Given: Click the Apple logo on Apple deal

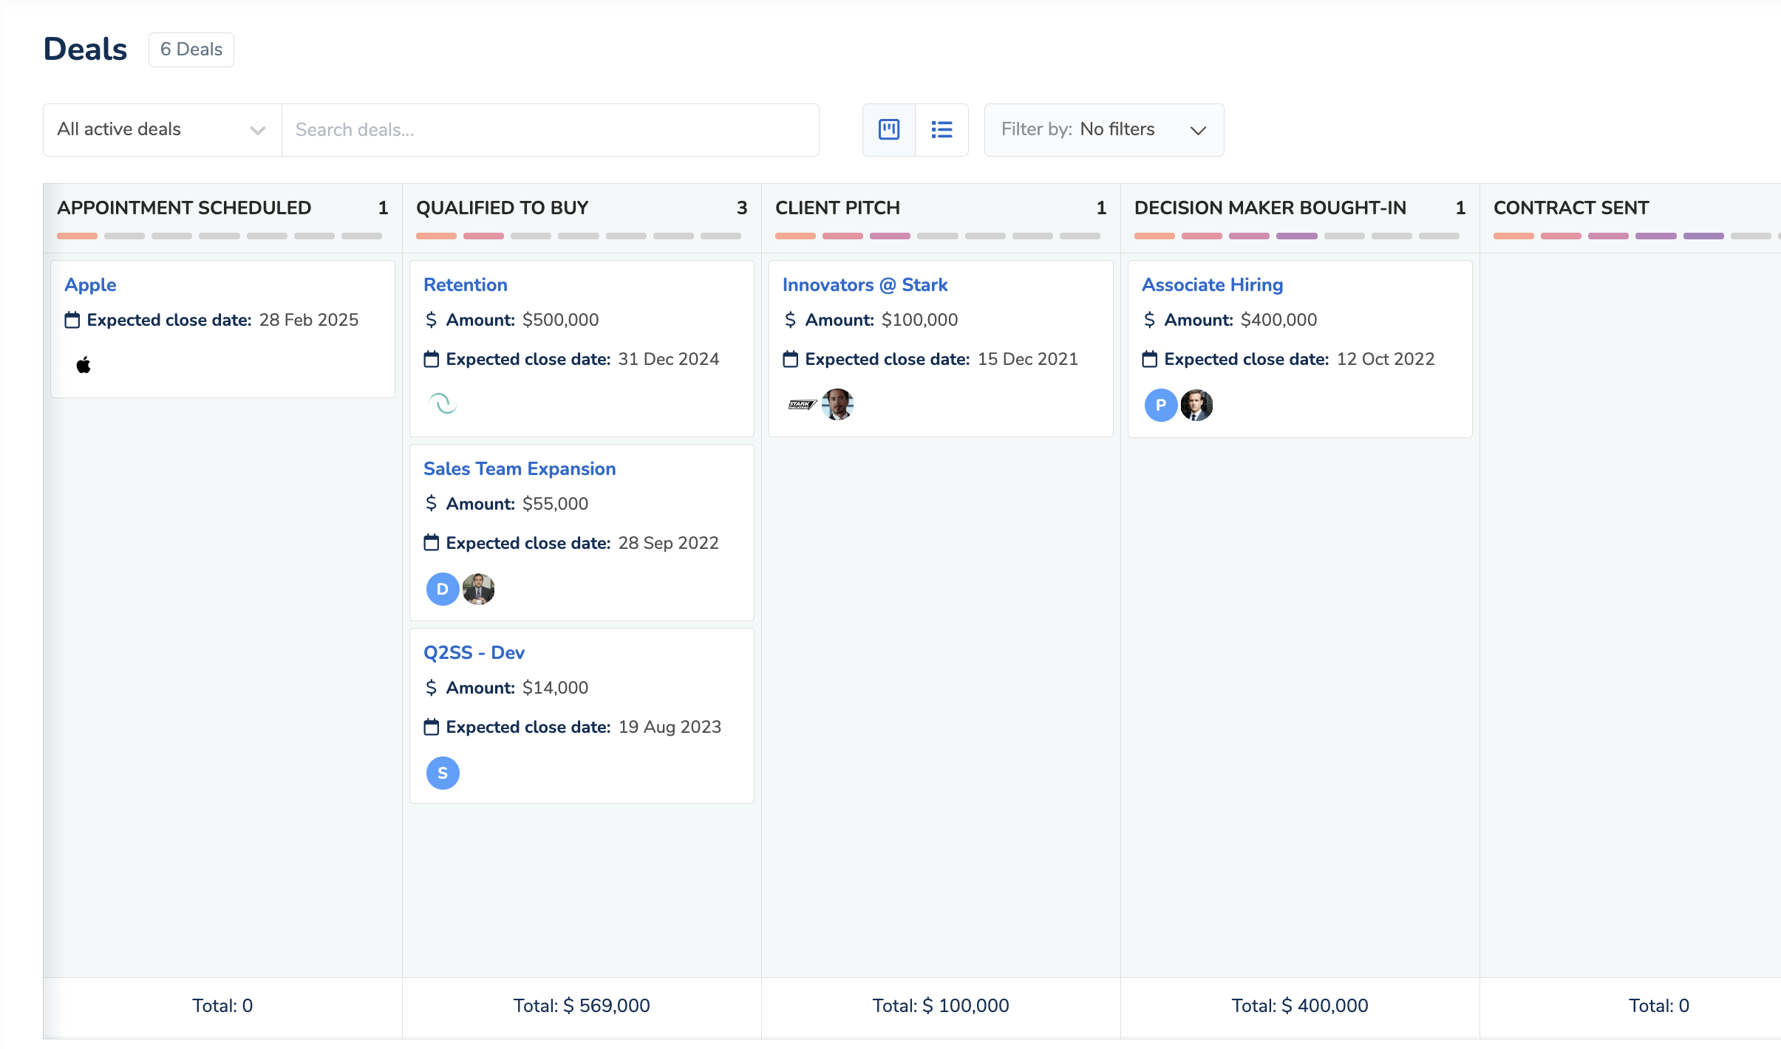Looking at the screenshot, I should (x=84, y=365).
